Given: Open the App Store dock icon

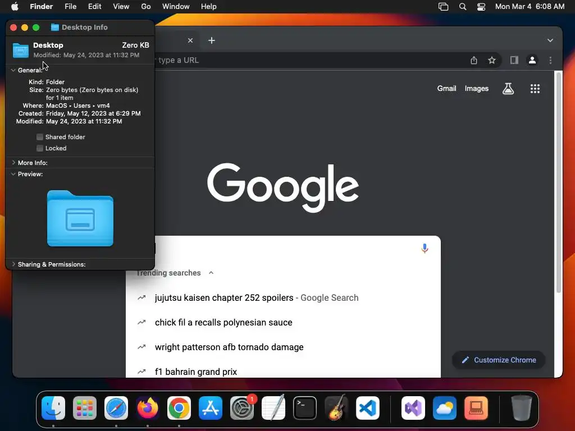Looking at the screenshot, I should point(211,408).
